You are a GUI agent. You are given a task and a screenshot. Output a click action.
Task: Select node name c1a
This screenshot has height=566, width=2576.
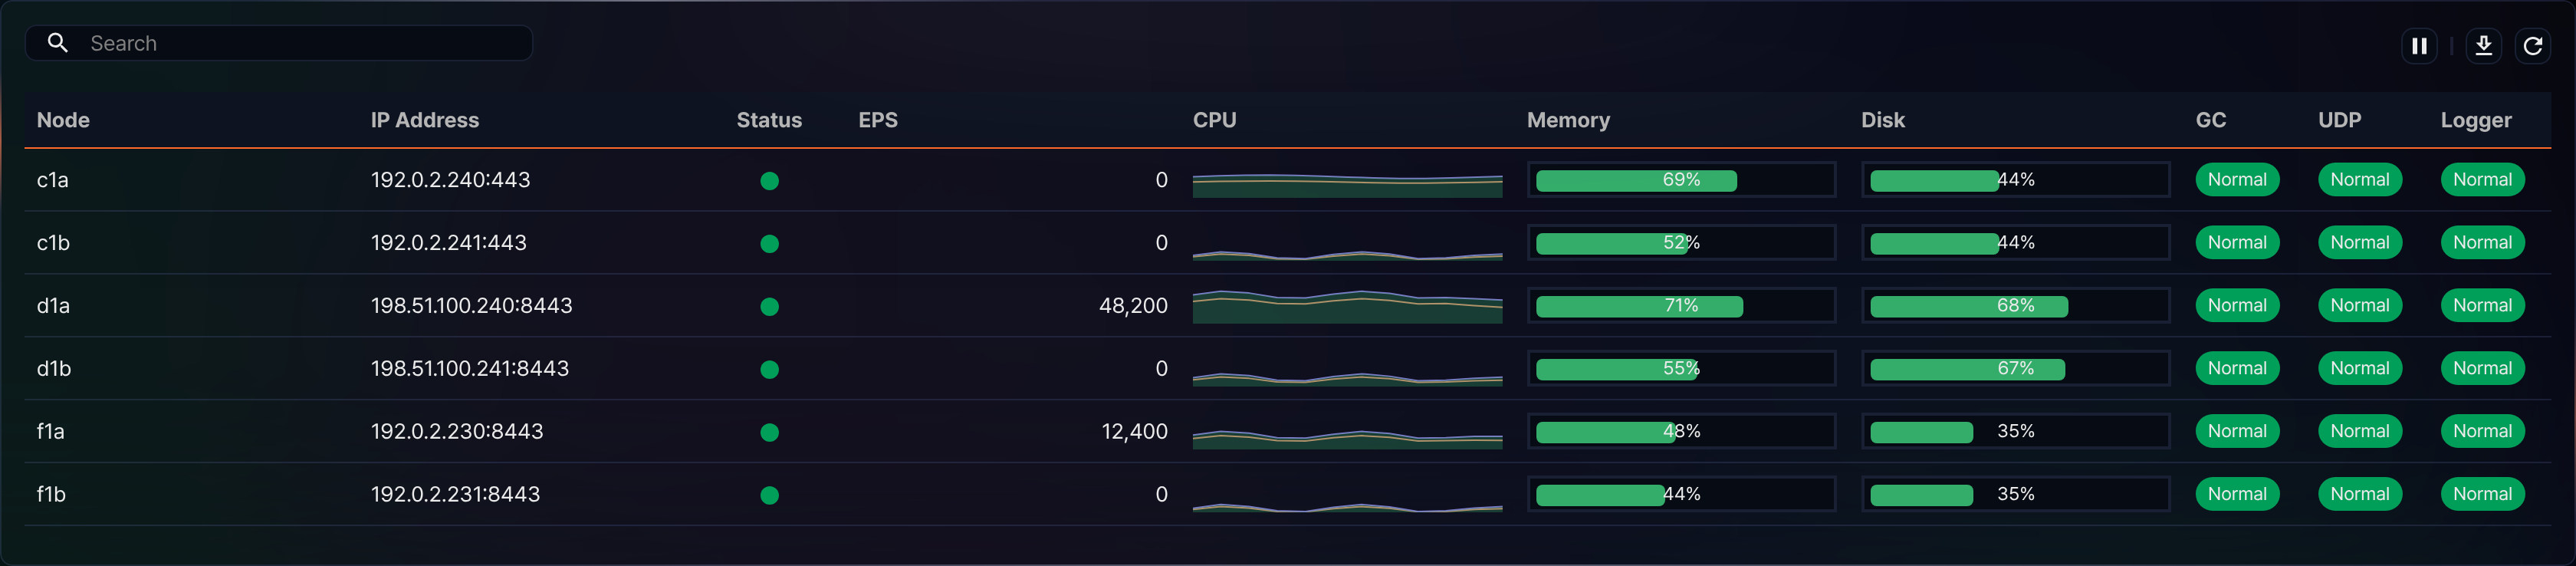point(53,180)
